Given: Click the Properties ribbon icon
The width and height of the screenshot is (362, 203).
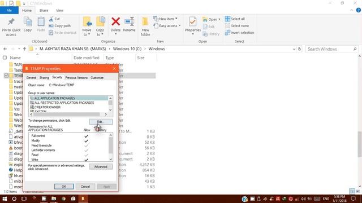Looking at the screenshot, I should point(192,22).
